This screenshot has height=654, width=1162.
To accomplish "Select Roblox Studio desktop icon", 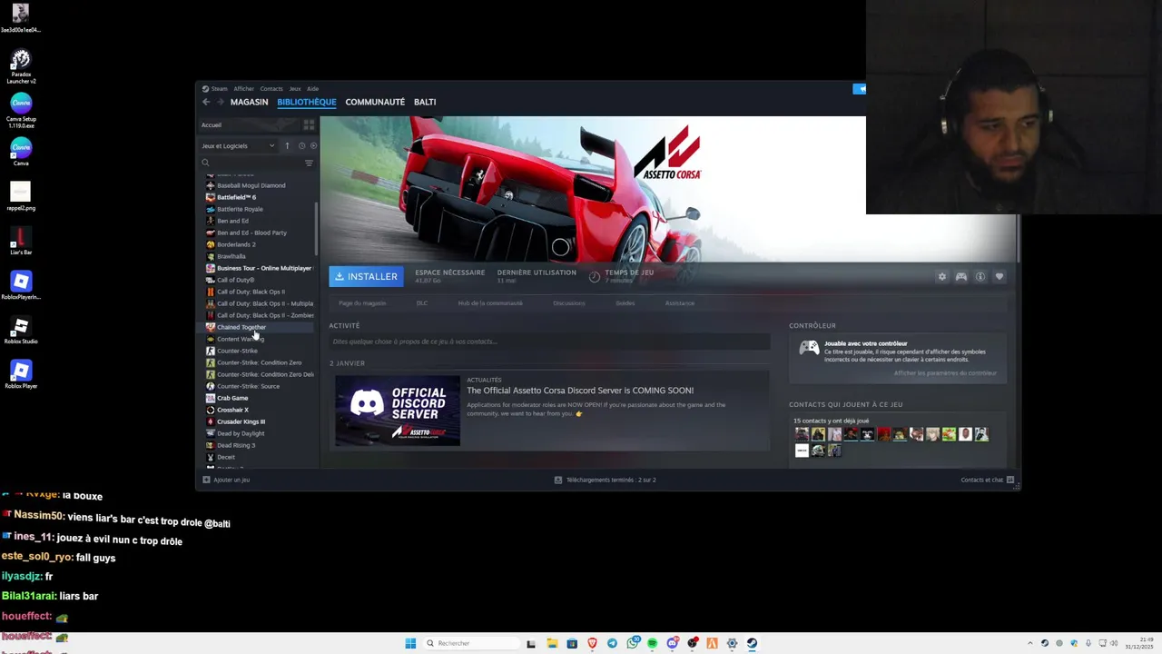I will point(21,331).
